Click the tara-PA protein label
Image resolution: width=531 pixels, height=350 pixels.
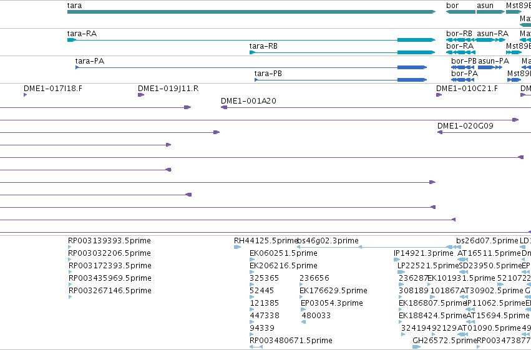(89, 61)
